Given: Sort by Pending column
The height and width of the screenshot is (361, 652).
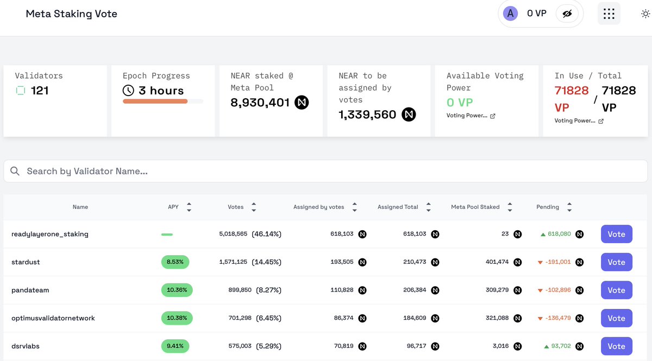Looking at the screenshot, I should click(x=569, y=207).
